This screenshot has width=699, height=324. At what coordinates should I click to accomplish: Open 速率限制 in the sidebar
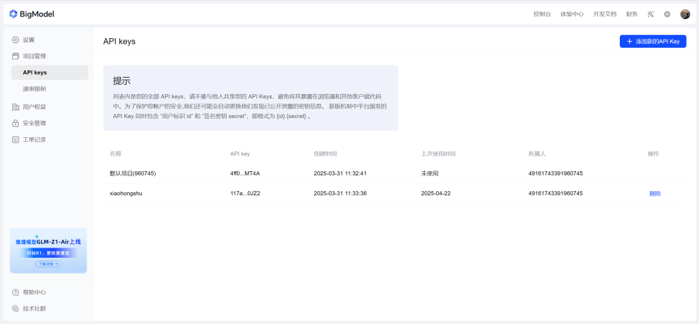pyautogui.click(x=34, y=89)
